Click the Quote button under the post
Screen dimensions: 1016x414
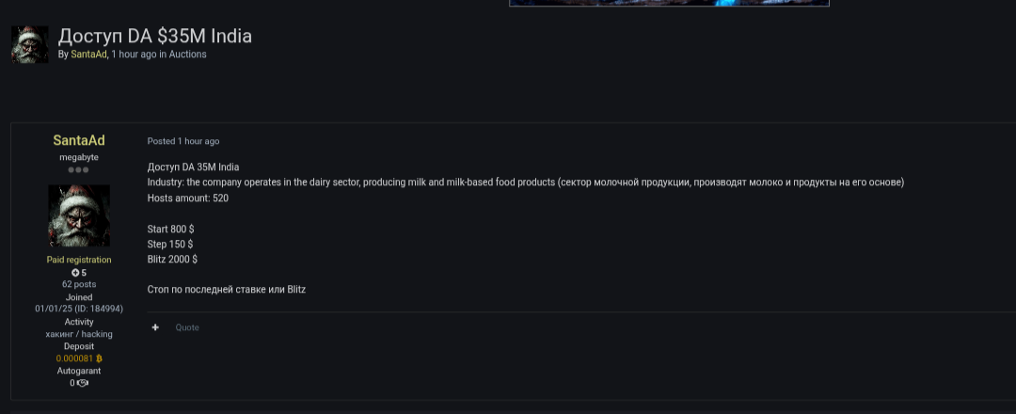coord(187,327)
